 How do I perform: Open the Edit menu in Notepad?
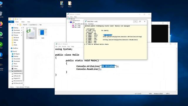coord(60,47)
